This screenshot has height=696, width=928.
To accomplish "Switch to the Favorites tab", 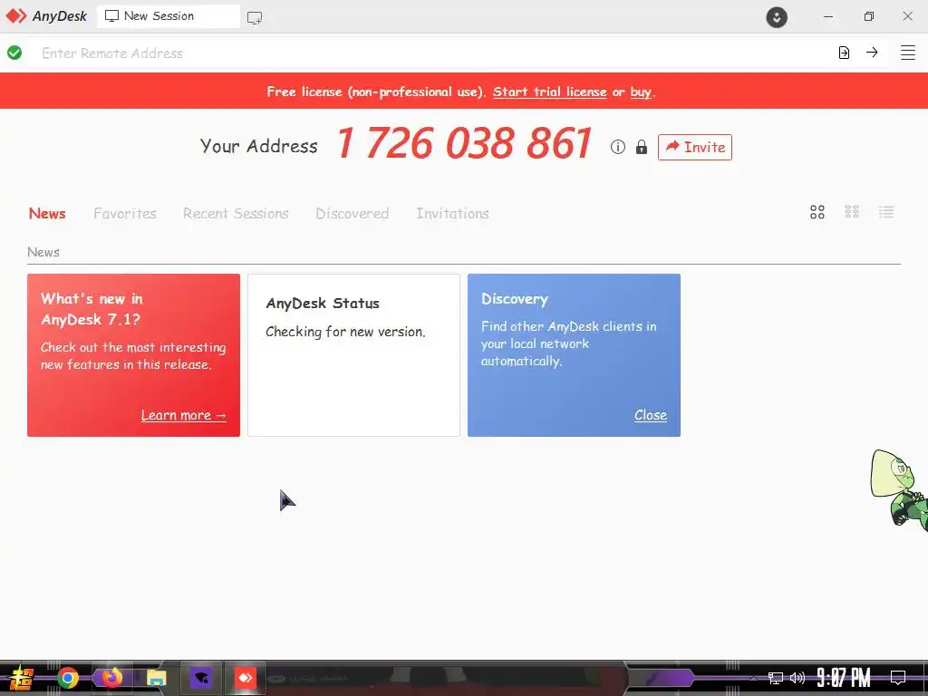I will [125, 214].
